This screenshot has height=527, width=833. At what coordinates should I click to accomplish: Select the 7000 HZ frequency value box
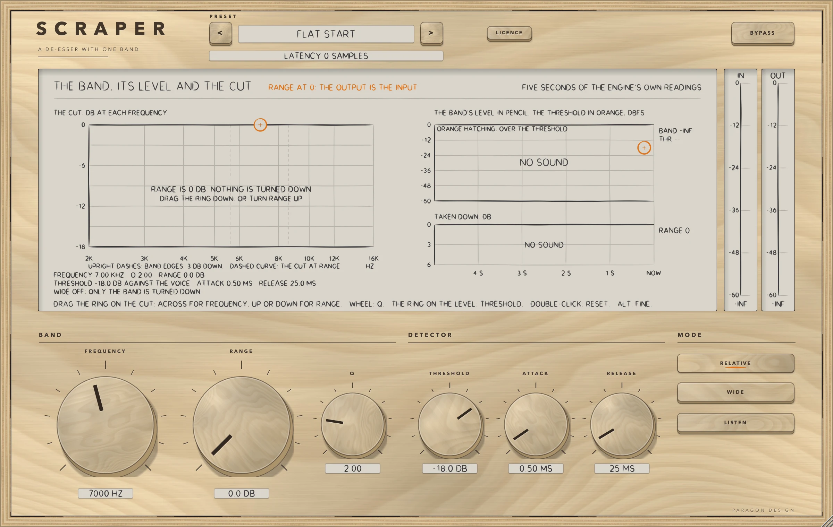[106, 493]
